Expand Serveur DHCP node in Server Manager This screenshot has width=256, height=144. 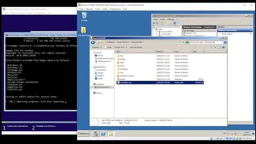[x=157, y=32]
